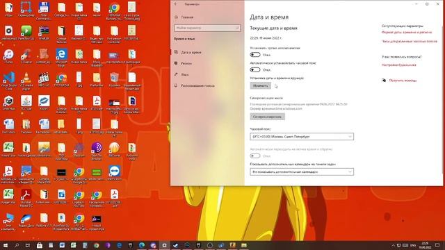Viewport: 445px width, 250px height.
Task: Select the iTunes desktop shortcut
Action: (9, 56)
